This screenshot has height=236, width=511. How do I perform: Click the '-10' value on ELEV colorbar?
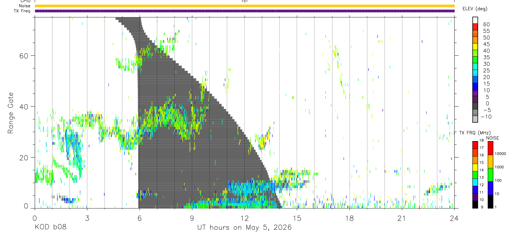(x=486, y=117)
